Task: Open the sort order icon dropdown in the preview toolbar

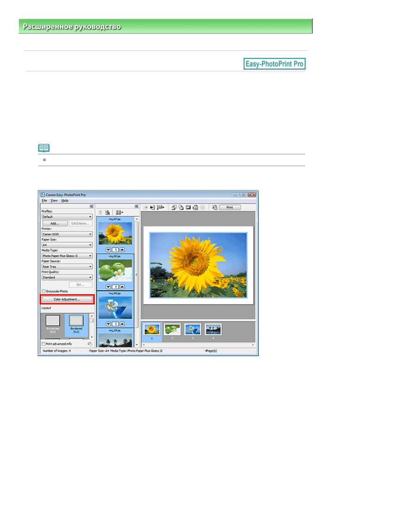Action: coord(161,207)
